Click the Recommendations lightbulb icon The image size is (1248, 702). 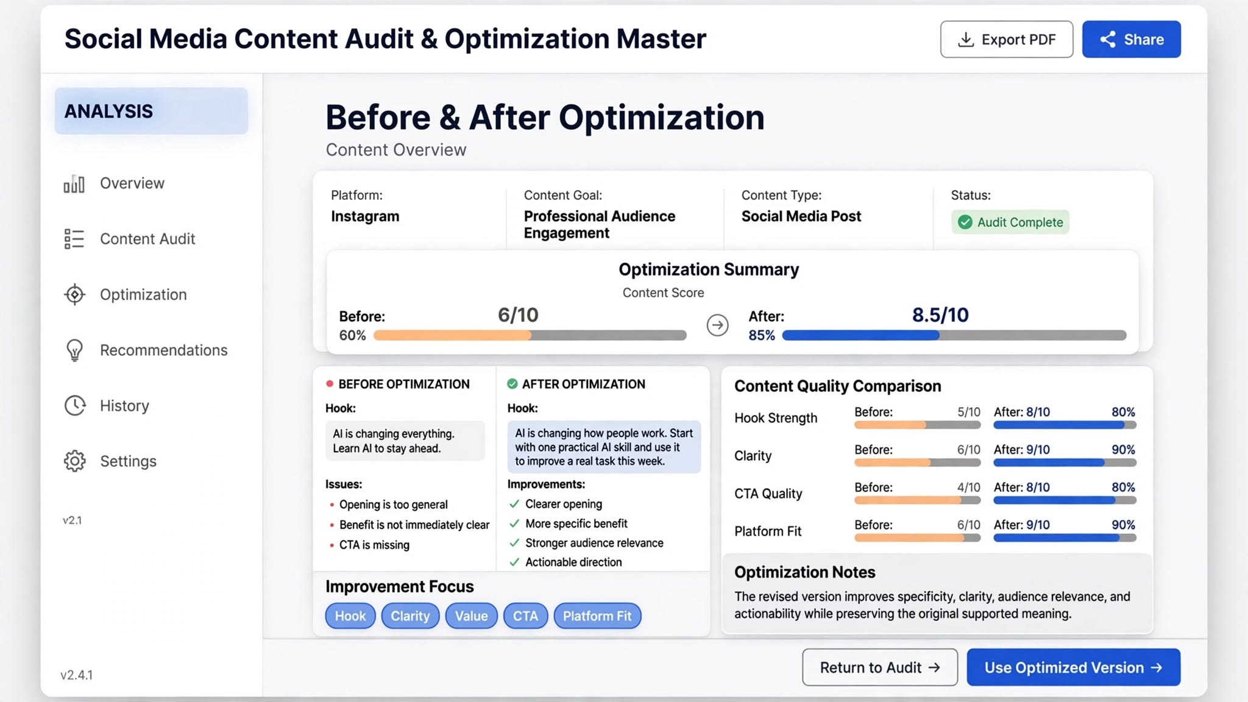(x=74, y=350)
